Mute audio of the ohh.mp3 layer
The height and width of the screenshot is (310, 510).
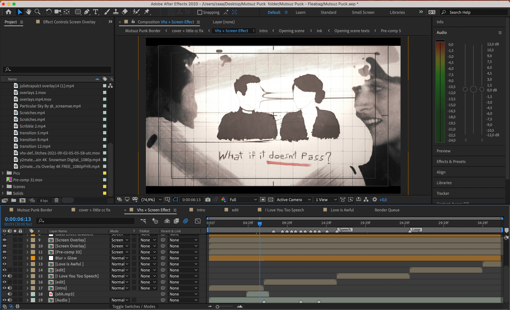[10, 294]
